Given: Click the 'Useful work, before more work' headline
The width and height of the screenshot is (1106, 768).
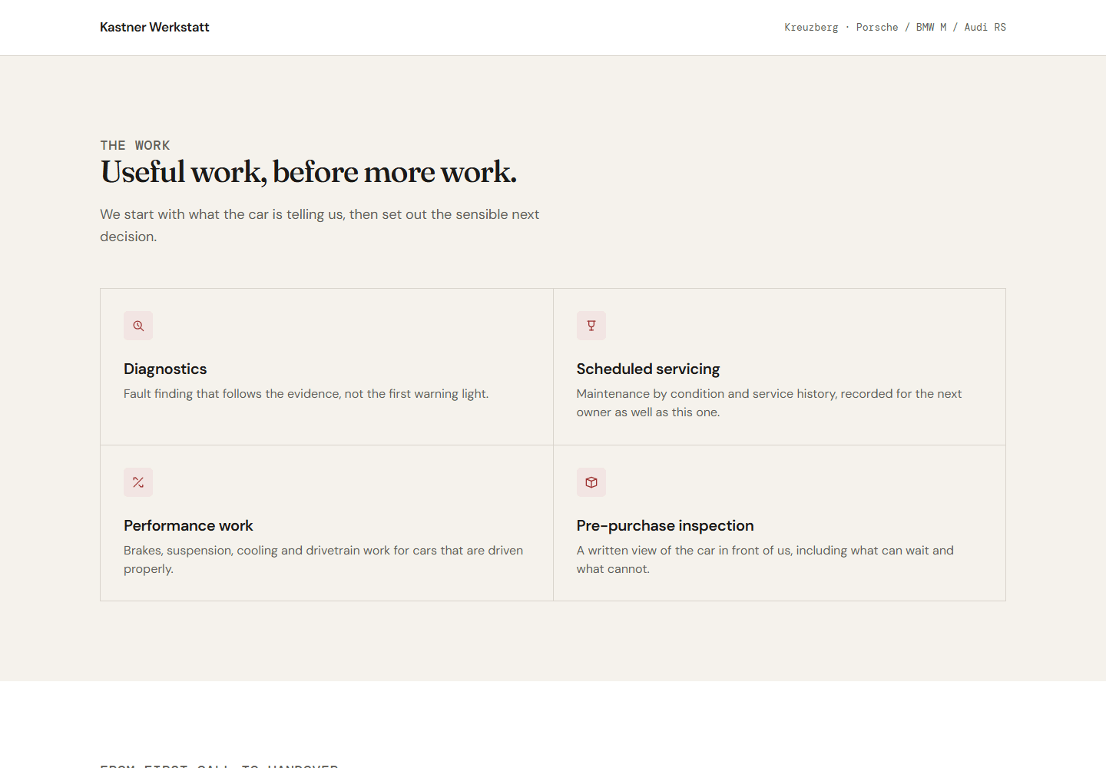Looking at the screenshot, I should coord(309,172).
